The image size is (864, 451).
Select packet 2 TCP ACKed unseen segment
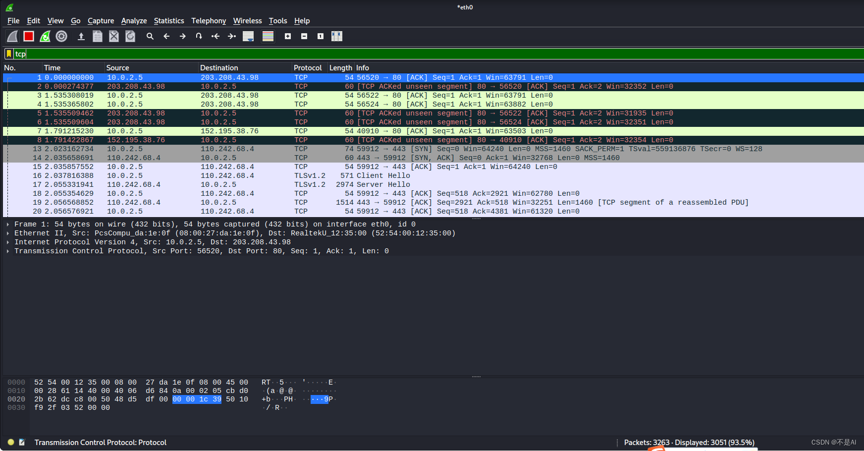[x=433, y=87]
